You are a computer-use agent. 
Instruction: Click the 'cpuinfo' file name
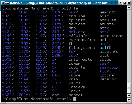[x=77, y=20]
